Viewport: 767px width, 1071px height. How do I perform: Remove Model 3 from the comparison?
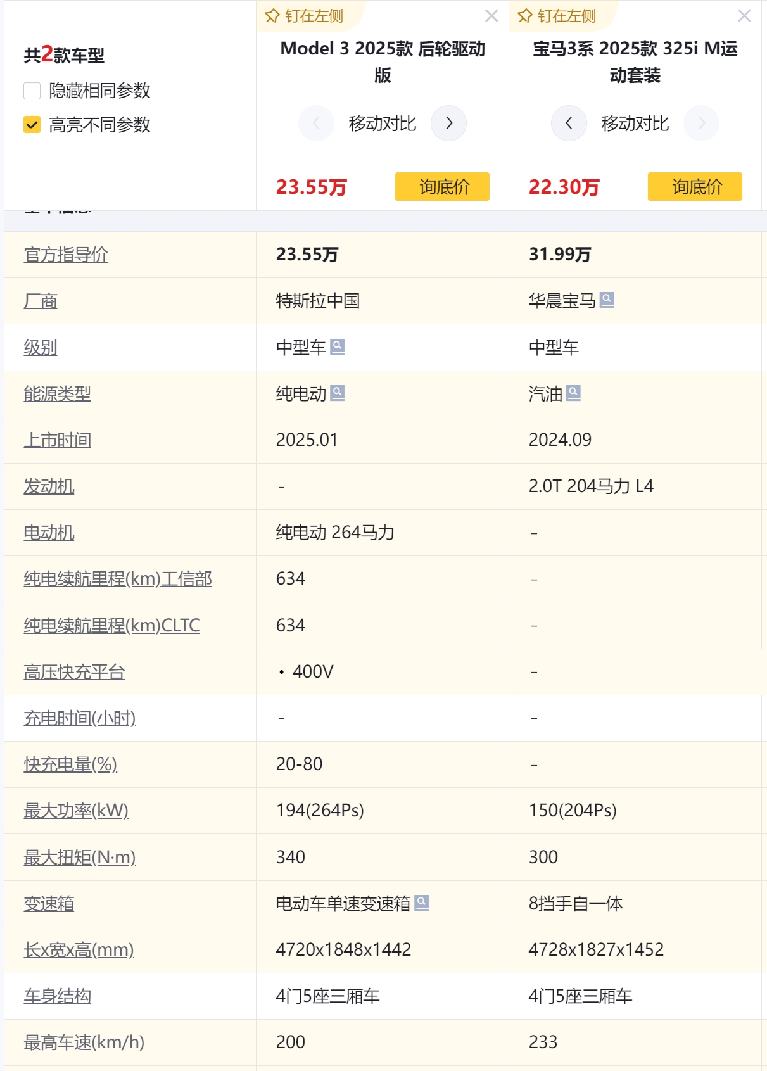[x=491, y=16]
